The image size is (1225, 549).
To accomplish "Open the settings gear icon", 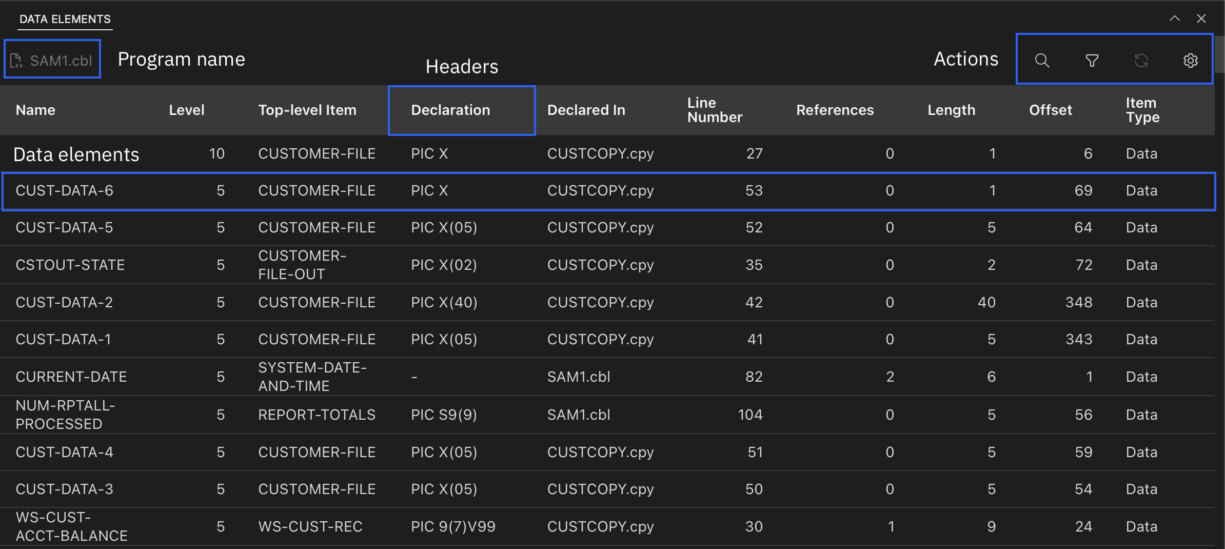I will pos(1190,61).
